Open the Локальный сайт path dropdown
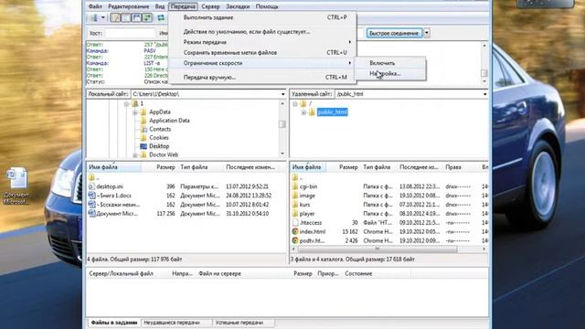 click(282, 94)
